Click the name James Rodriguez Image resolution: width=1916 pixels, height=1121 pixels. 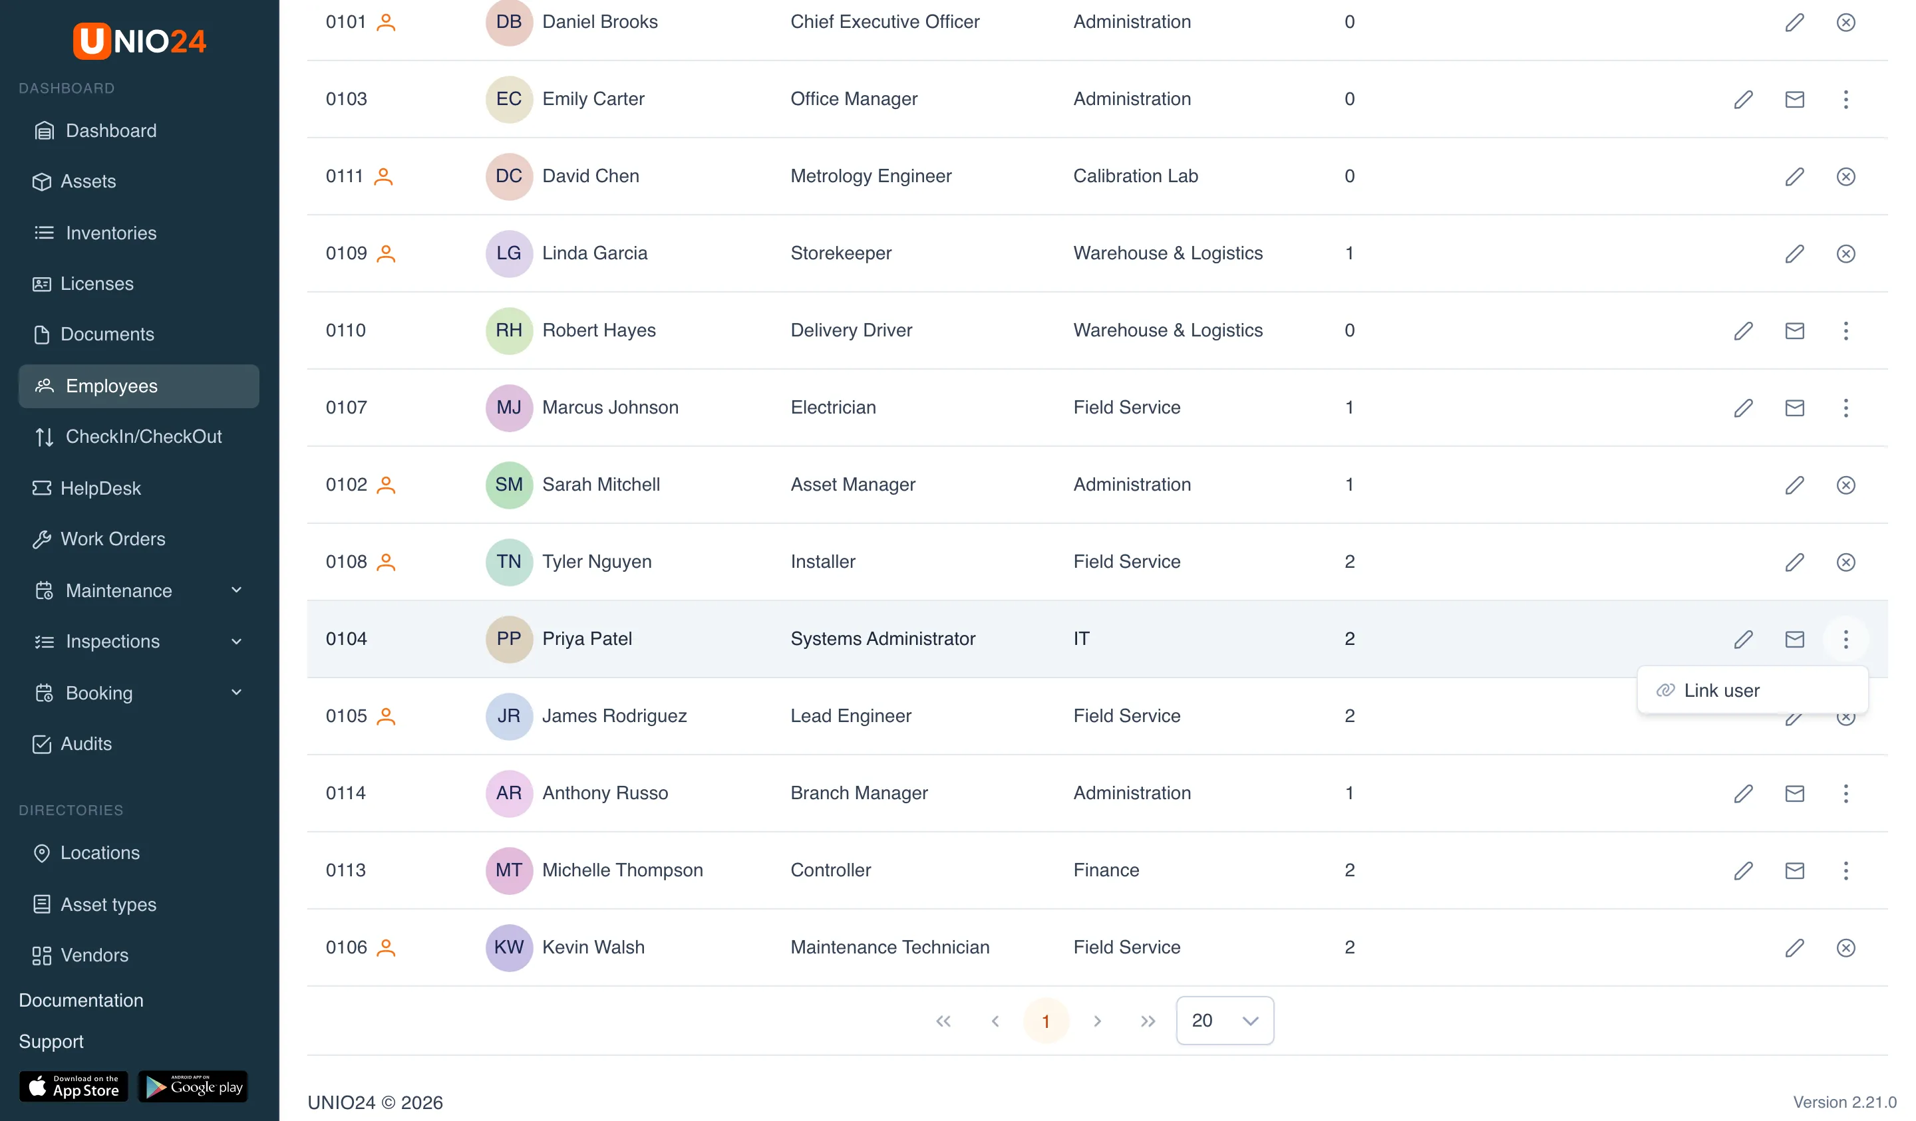tap(614, 716)
